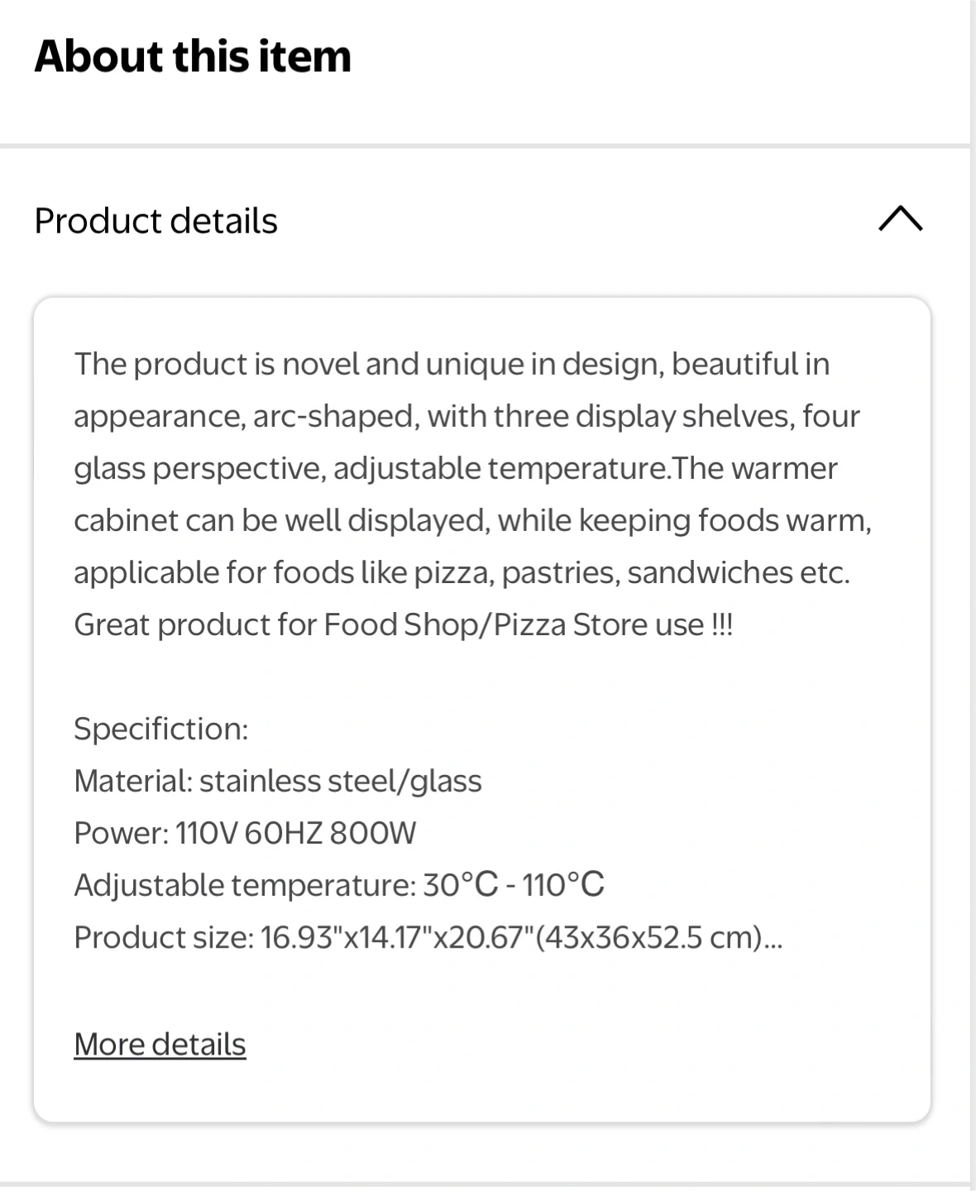
Task: Select the "(43x36x52.5 cm)" dimensions text
Action: tap(648, 937)
